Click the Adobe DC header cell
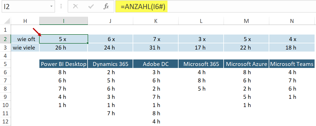Image resolution: width=316 pixels, height=126 pixels. pyautogui.click(x=156, y=64)
